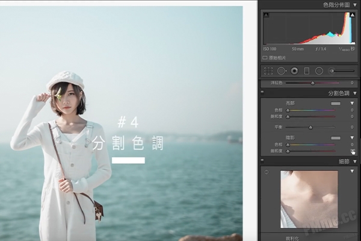Click the 陰影 section label

(x=290, y=138)
